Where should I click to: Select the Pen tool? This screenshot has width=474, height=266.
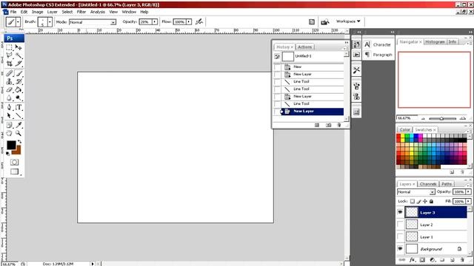click(9, 107)
